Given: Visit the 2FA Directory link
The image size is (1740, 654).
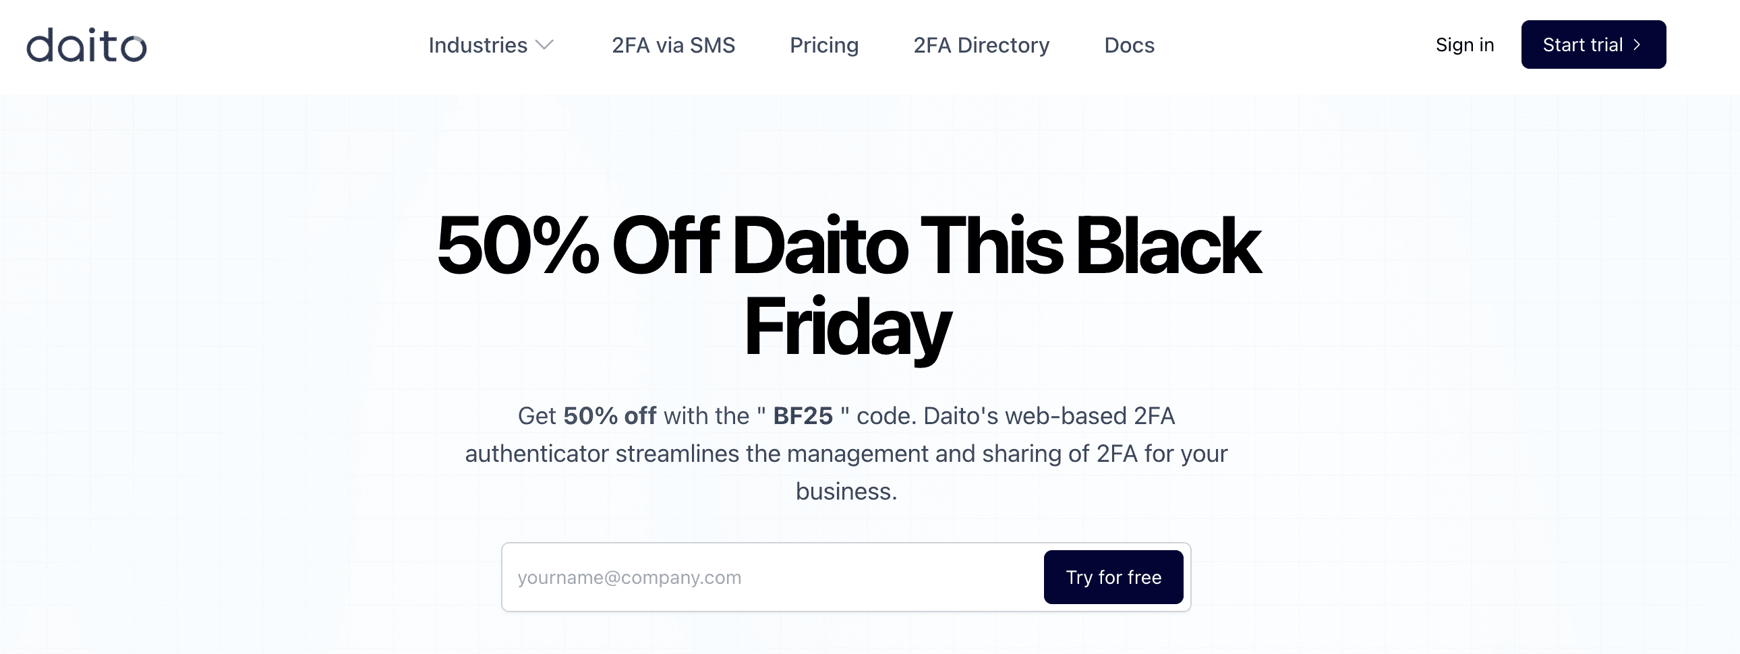Looking at the screenshot, I should [x=981, y=45].
